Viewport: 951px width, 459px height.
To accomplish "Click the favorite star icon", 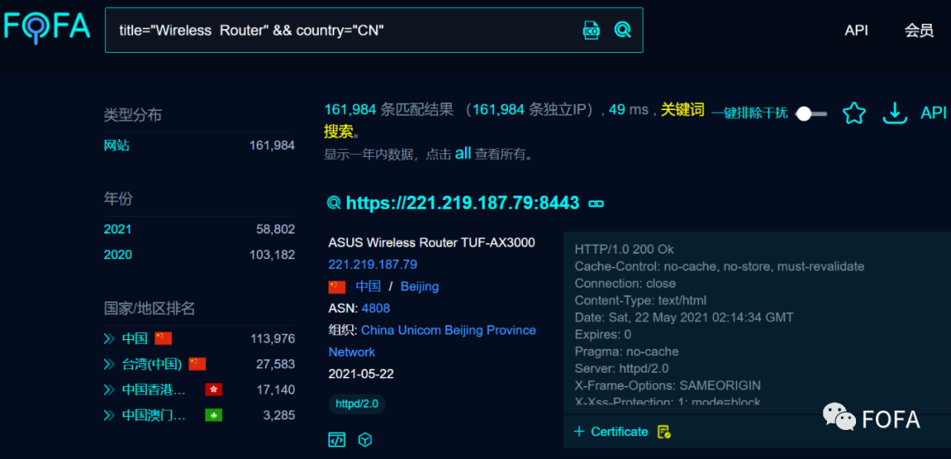I will [x=854, y=113].
